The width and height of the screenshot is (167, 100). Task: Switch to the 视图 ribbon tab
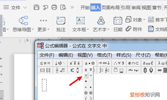146,7
